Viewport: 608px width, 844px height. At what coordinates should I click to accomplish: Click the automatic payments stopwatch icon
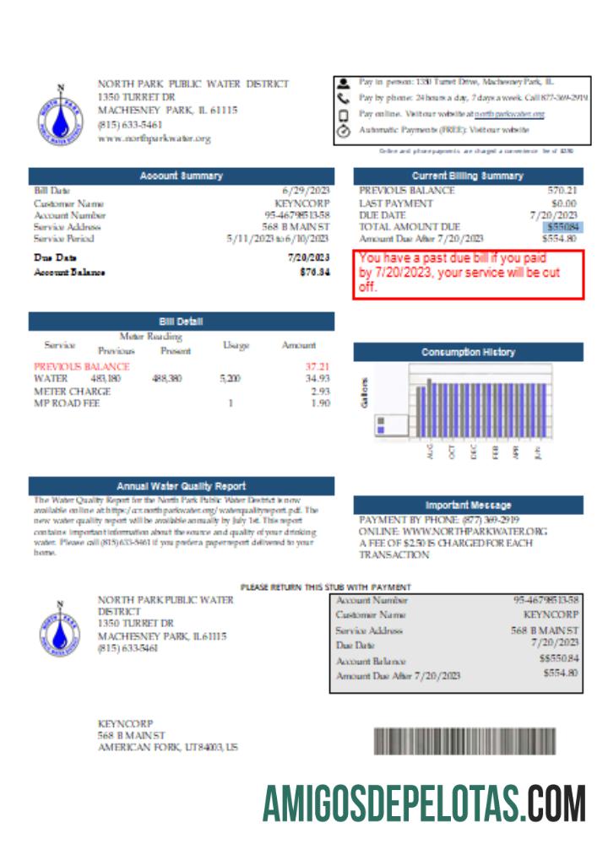(x=344, y=131)
